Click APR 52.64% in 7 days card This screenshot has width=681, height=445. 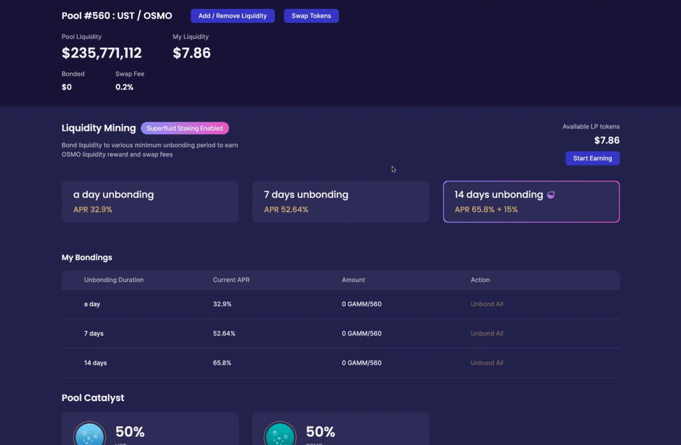[286, 210]
